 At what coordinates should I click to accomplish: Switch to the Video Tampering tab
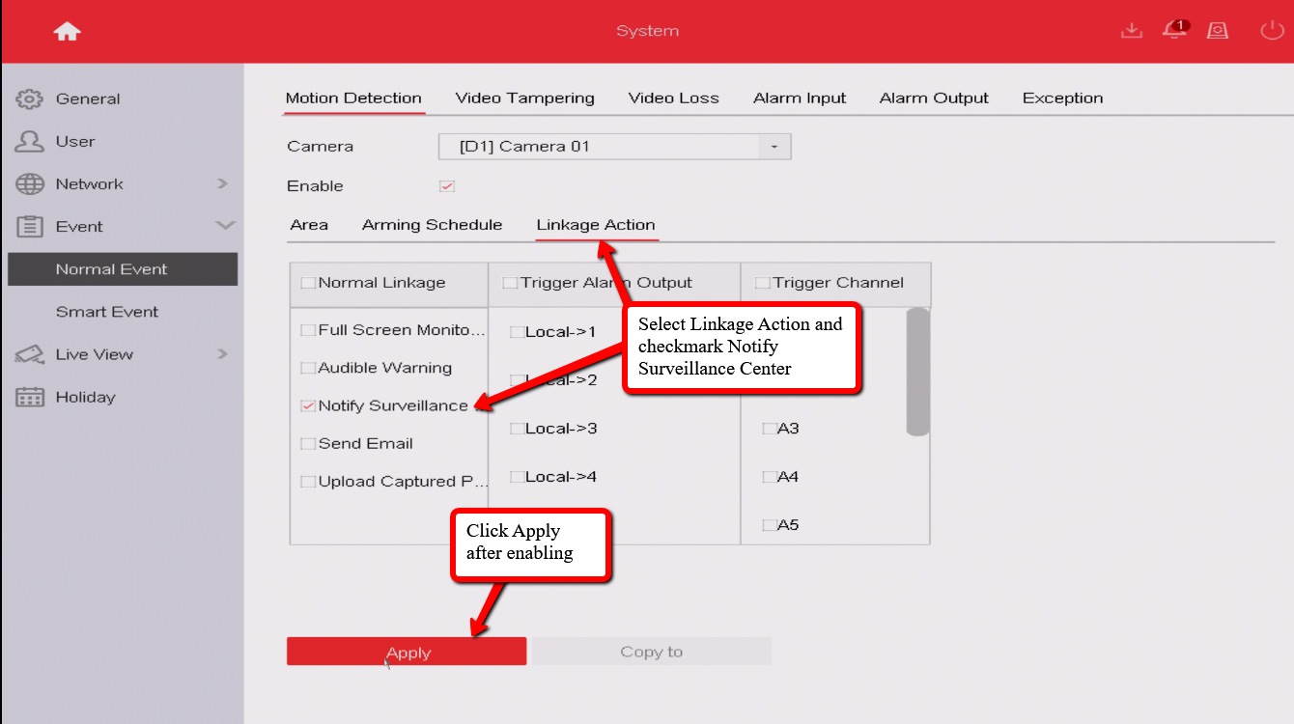(524, 98)
